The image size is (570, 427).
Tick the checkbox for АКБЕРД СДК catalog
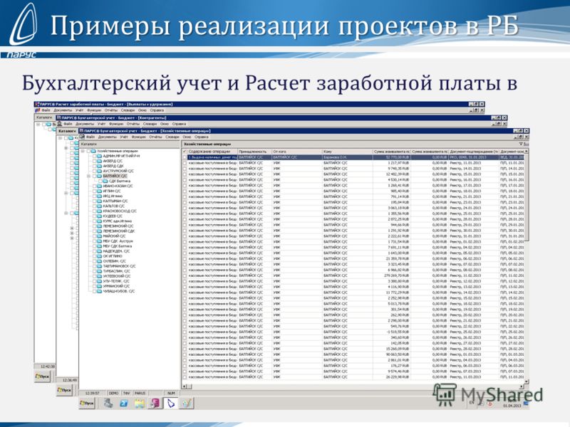pyautogui.click(x=95, y=166)
